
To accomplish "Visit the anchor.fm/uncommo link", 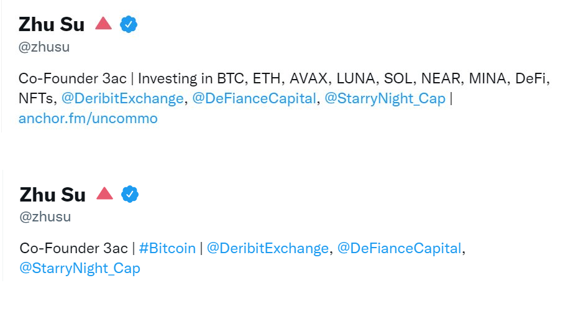I will 88,118.
